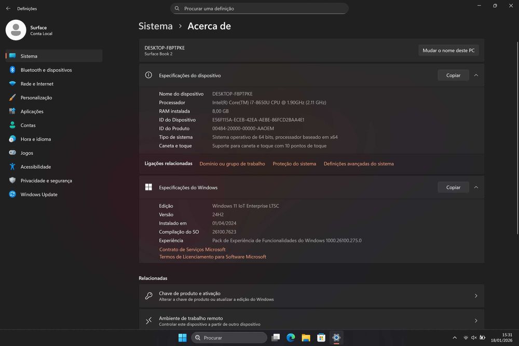Click the OS build value 26100.7623
519x346 pixels.
(224, 232)
